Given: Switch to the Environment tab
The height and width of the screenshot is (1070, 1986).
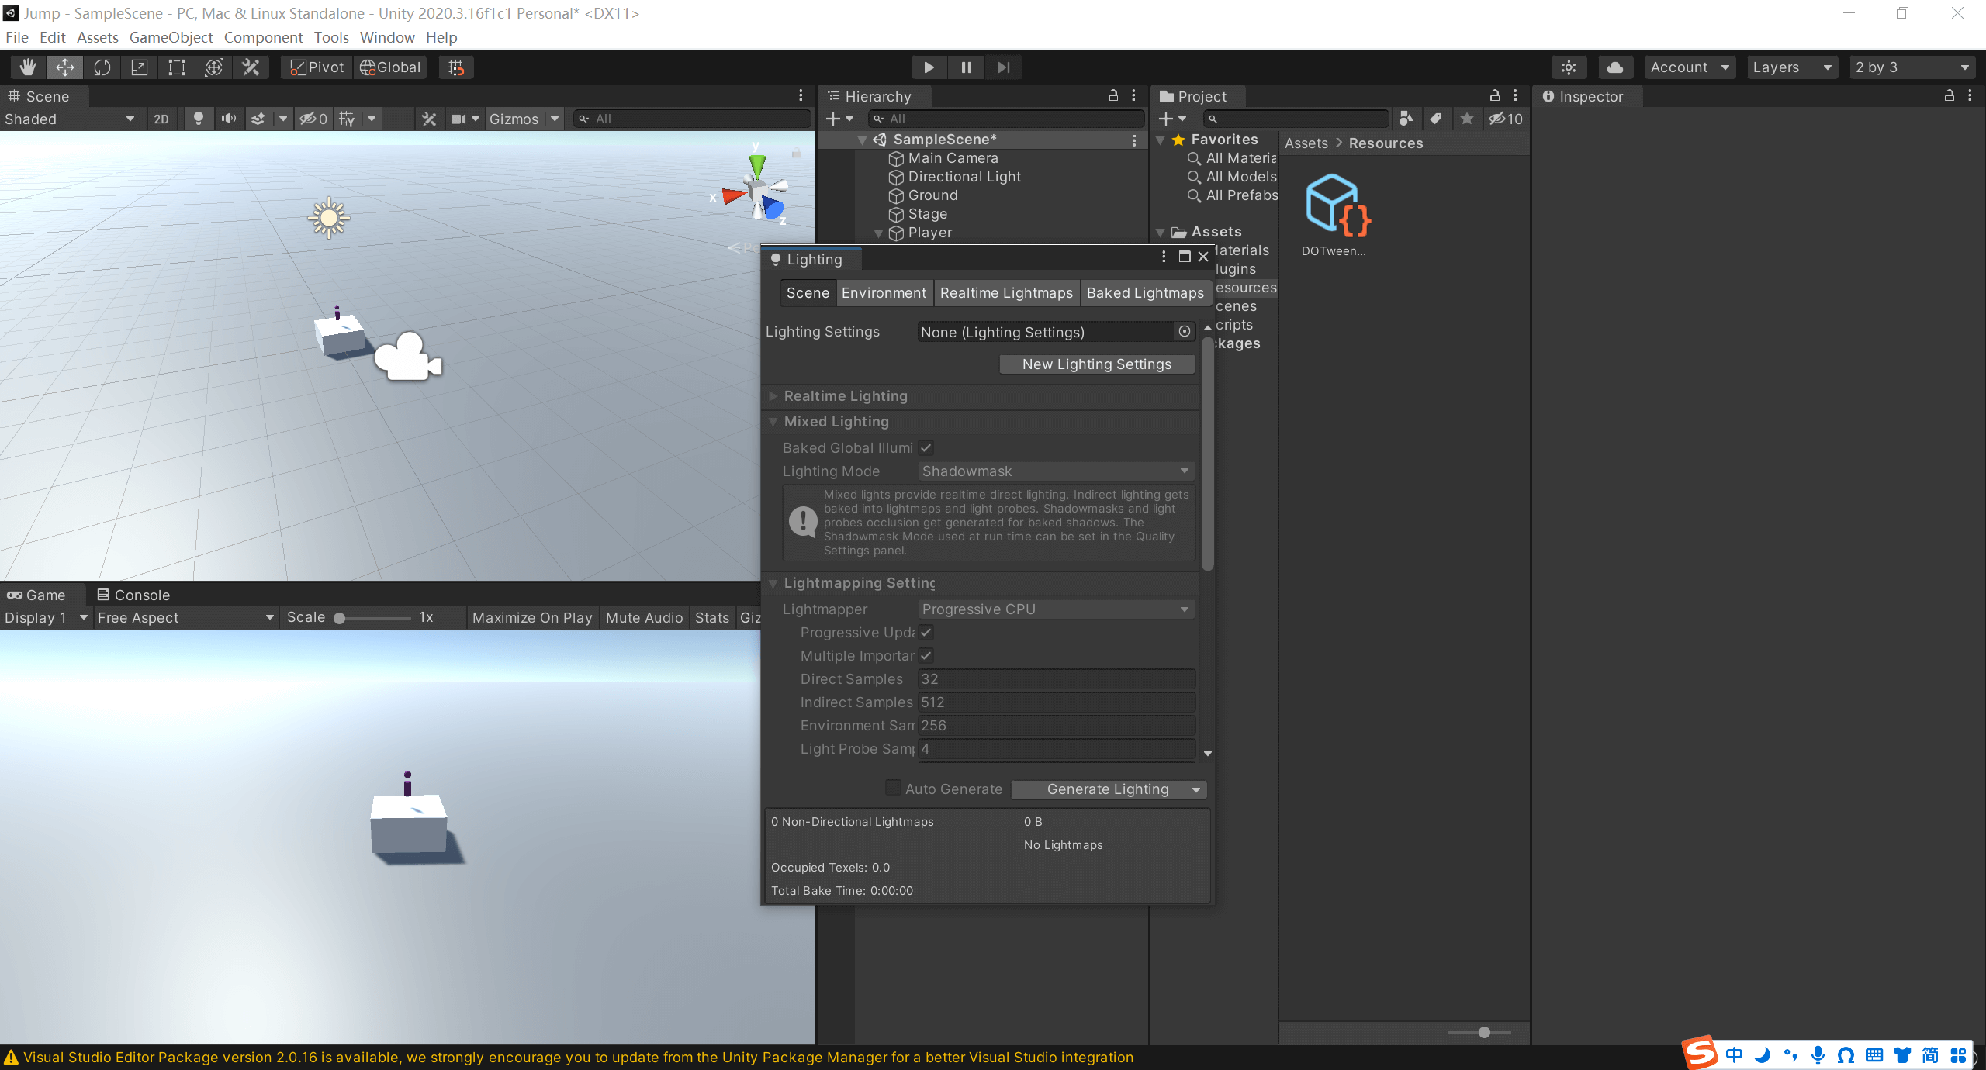Looking at the screenshot, I should pos(884,293).
